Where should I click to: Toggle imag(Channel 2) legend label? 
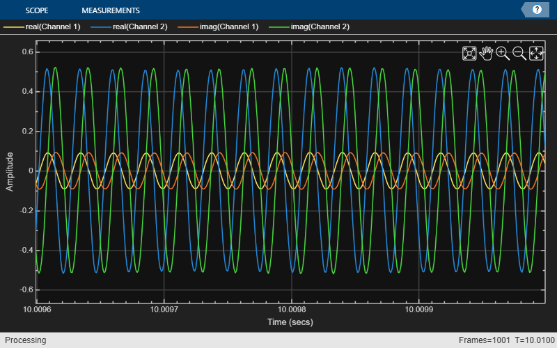click(320, 27)
